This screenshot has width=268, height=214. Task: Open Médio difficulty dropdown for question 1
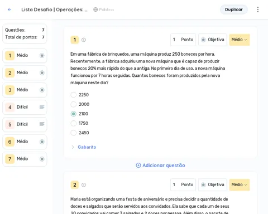240,40
